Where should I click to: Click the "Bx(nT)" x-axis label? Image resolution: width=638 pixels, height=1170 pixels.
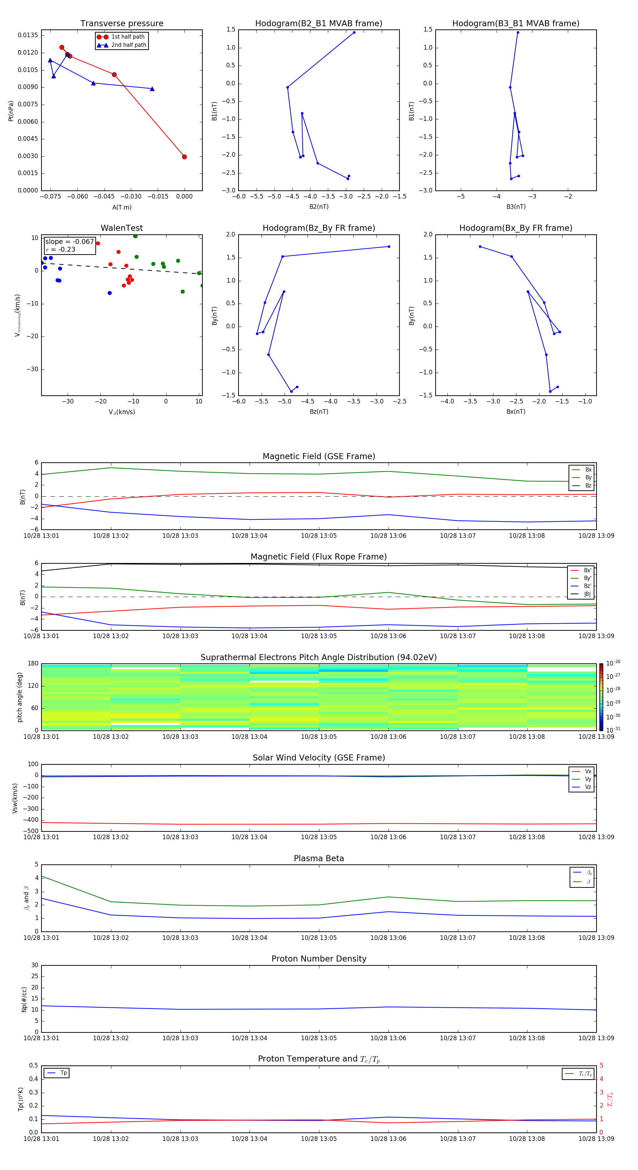coord(516,412)
